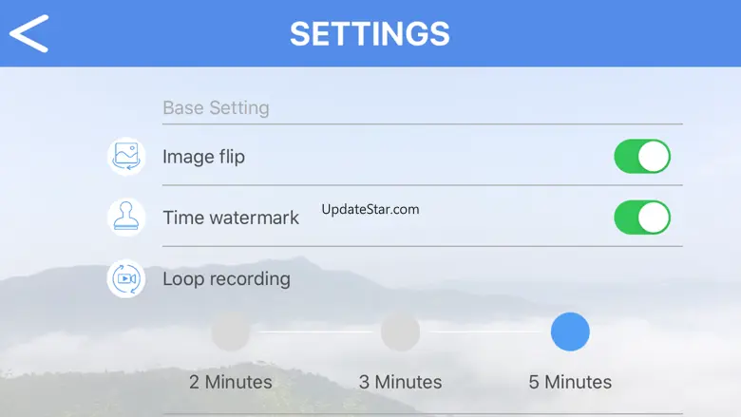The width and height of the screenshot is (741, 417).
Task: Click slider track between 3 and 5 Minutes
Action: 484,332
